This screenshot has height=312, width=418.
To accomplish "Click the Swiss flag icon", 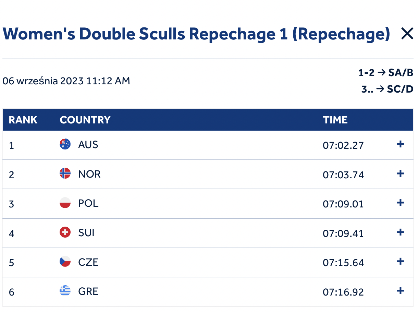I will (65, 232).
